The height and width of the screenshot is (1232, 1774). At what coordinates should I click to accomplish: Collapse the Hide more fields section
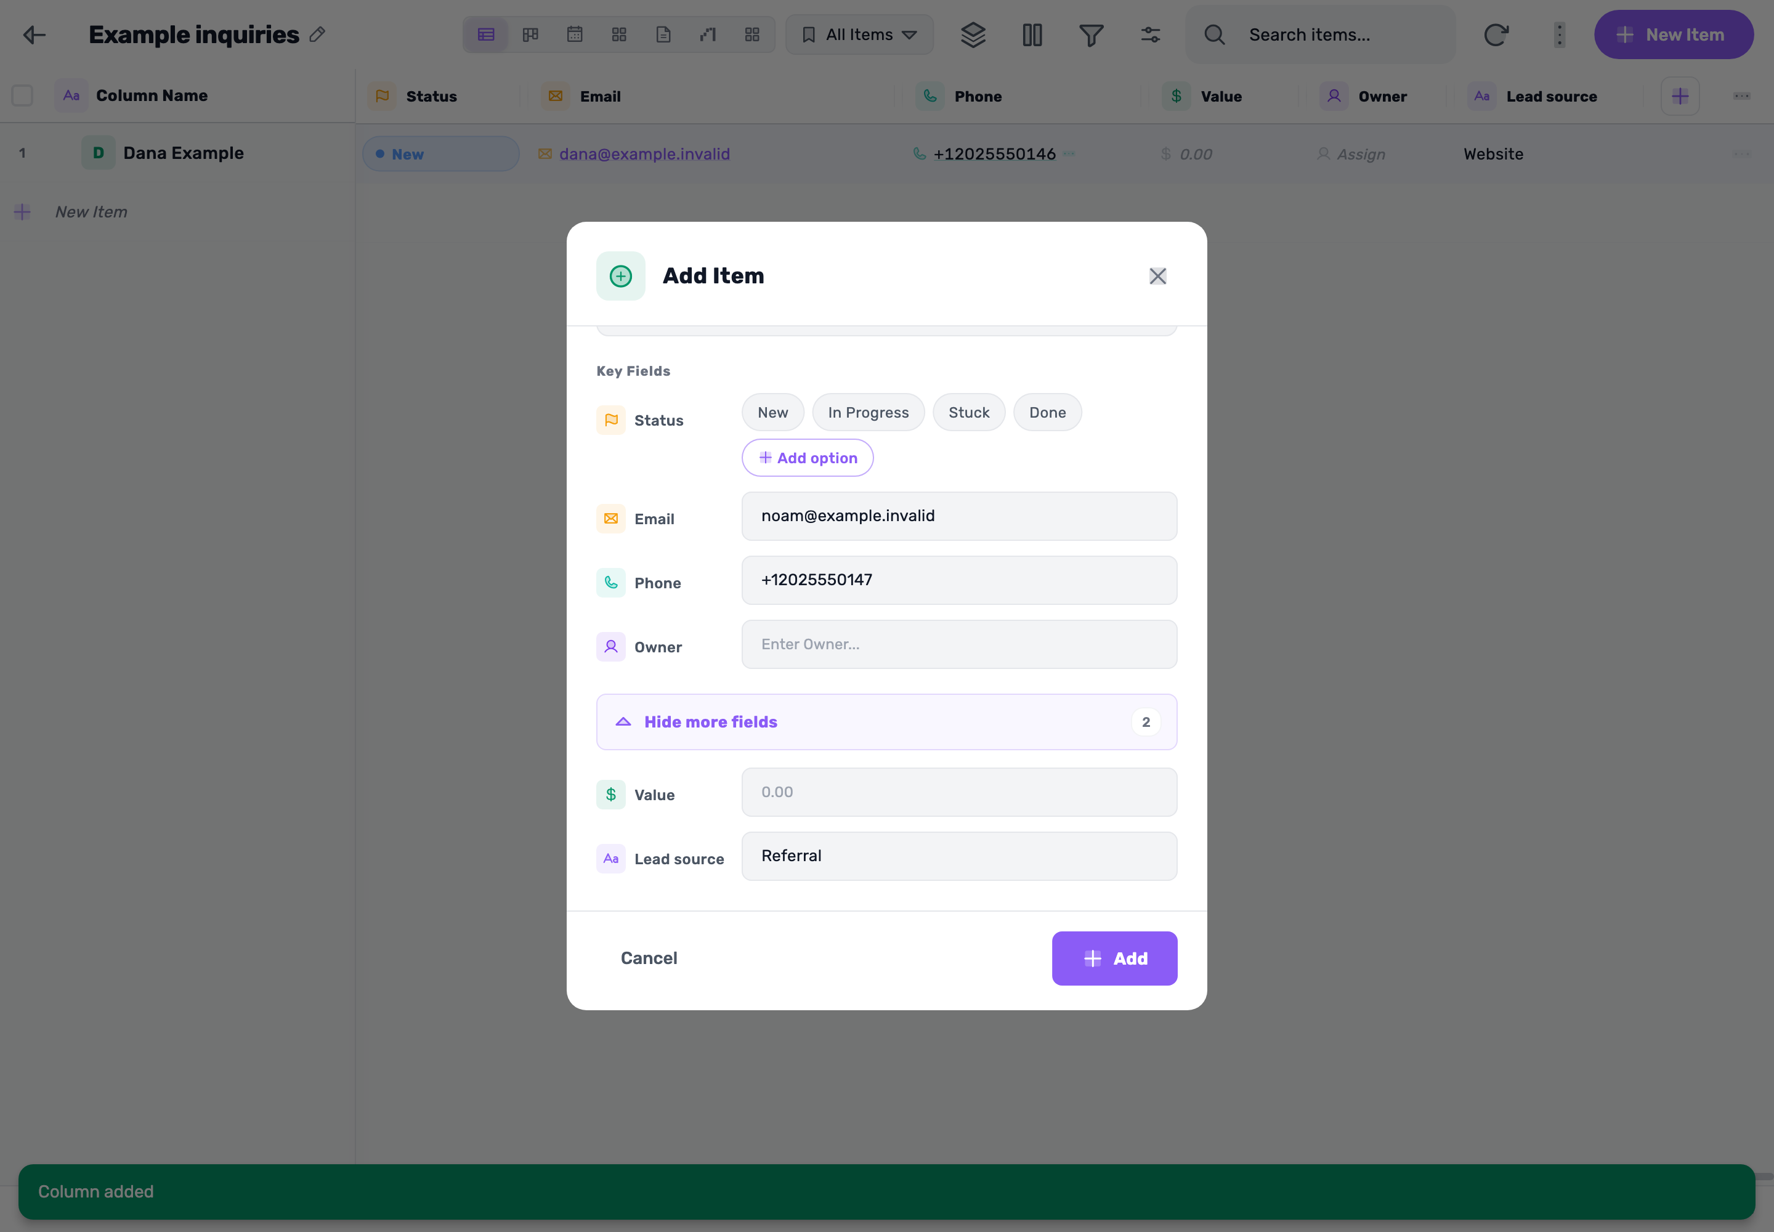[886, 722]
